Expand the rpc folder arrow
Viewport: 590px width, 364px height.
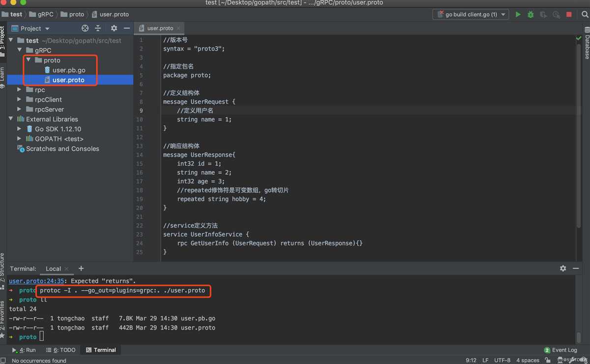pos(20,89)
